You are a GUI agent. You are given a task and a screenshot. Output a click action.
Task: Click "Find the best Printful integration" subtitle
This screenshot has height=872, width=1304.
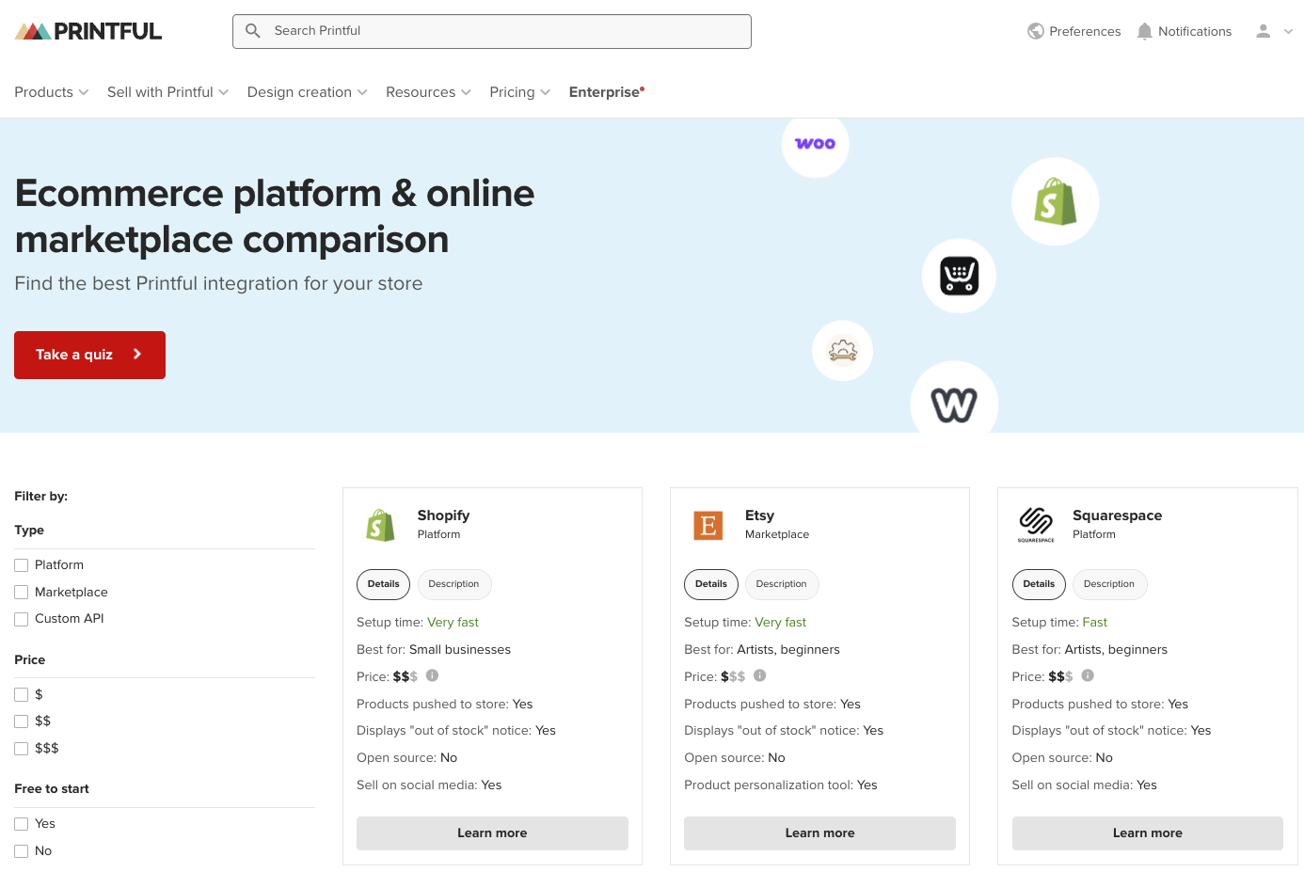click(x=218, y=283)
